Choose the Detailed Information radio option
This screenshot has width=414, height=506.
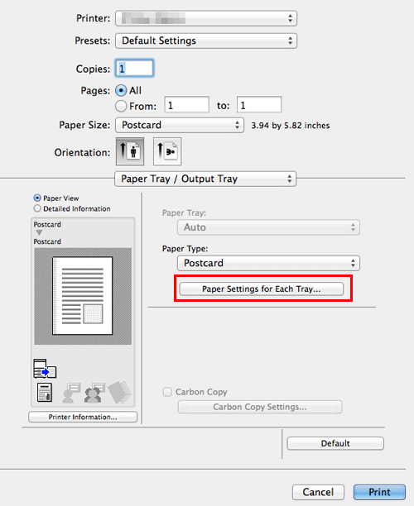pos(37,208)
